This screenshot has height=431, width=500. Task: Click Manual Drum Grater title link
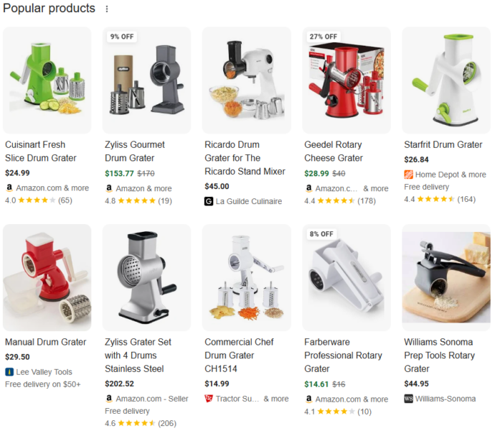click(x=46, y=342)
